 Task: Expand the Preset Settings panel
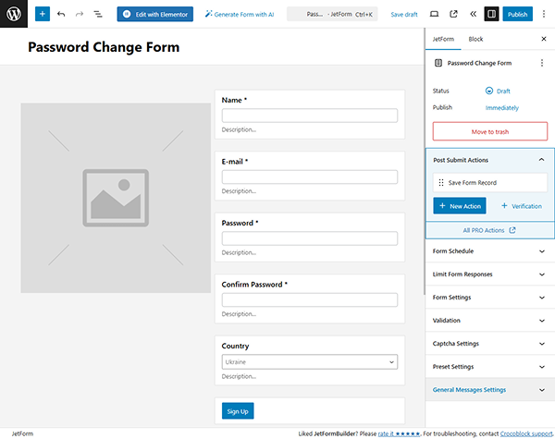coord(490,367)
